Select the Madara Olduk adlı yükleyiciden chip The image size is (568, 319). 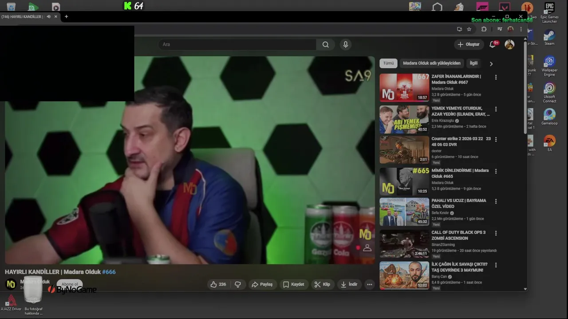(432, 63)
